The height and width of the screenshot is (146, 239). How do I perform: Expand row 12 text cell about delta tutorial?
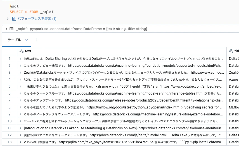(x=20, y=135)
